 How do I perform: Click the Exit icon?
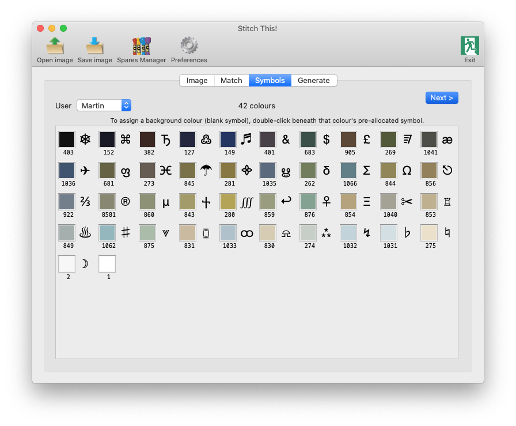tap(469, 46)
